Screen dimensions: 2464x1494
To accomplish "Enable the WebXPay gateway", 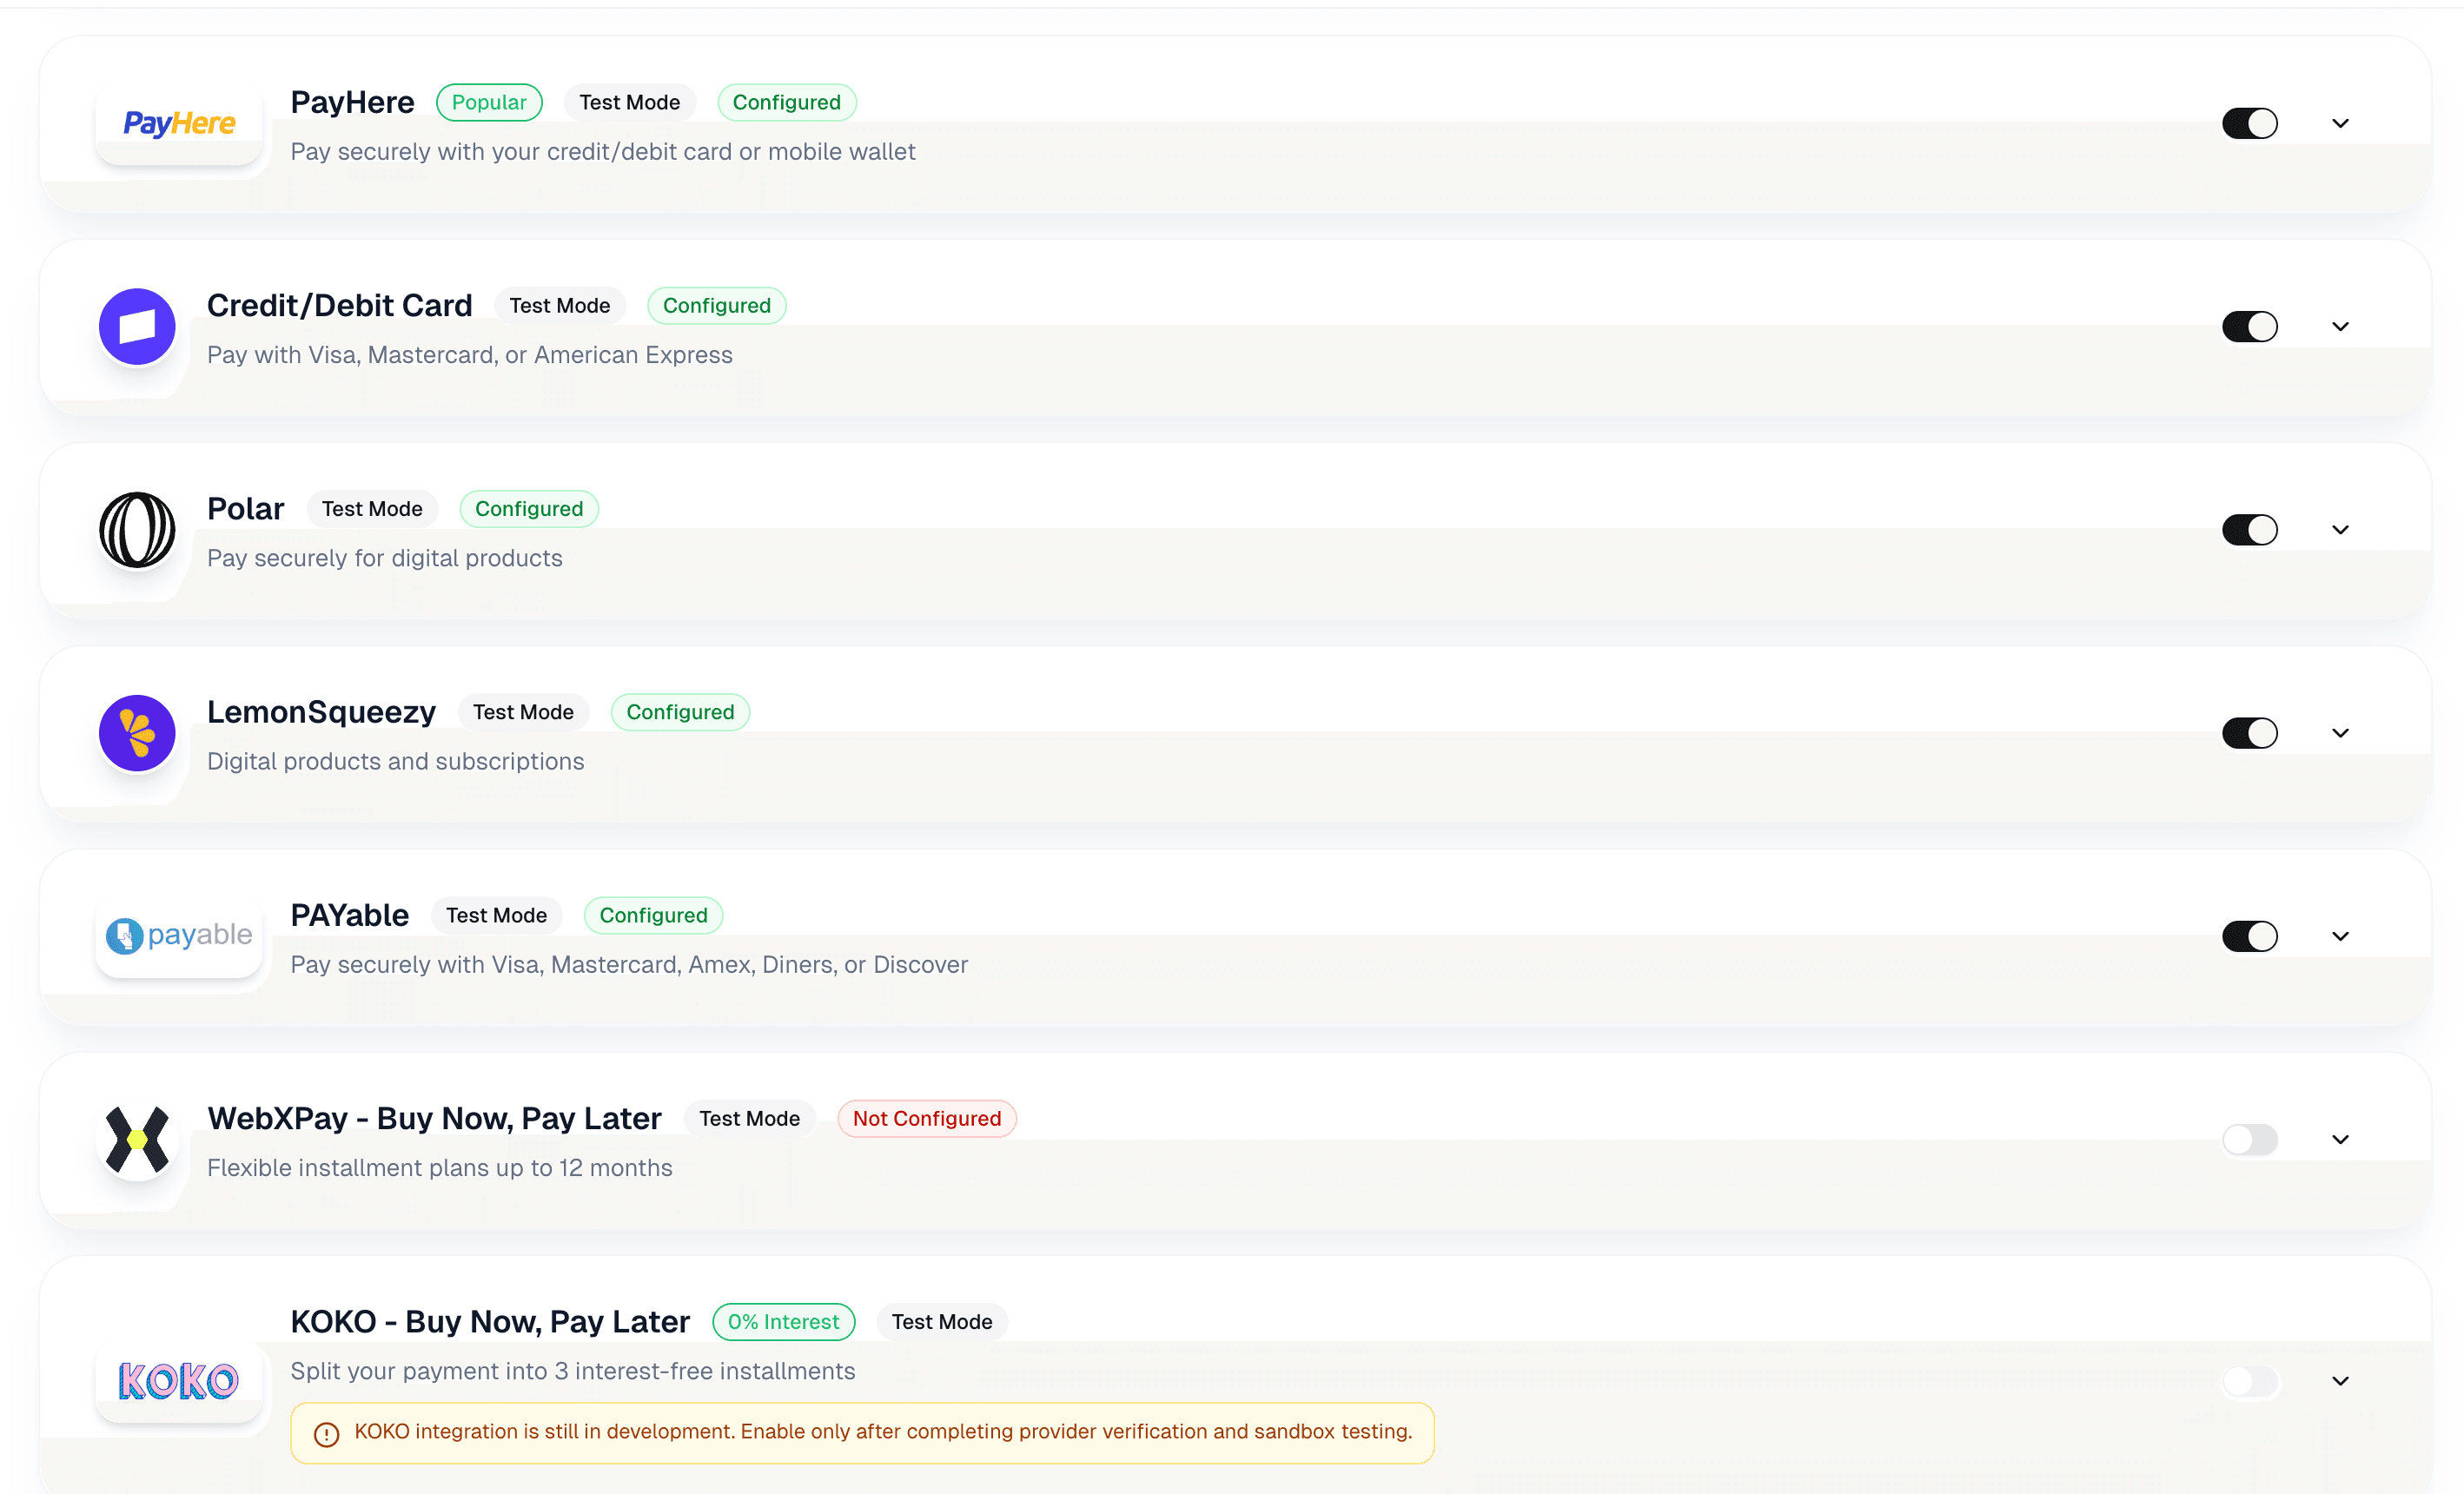I will [2249, 1140].
